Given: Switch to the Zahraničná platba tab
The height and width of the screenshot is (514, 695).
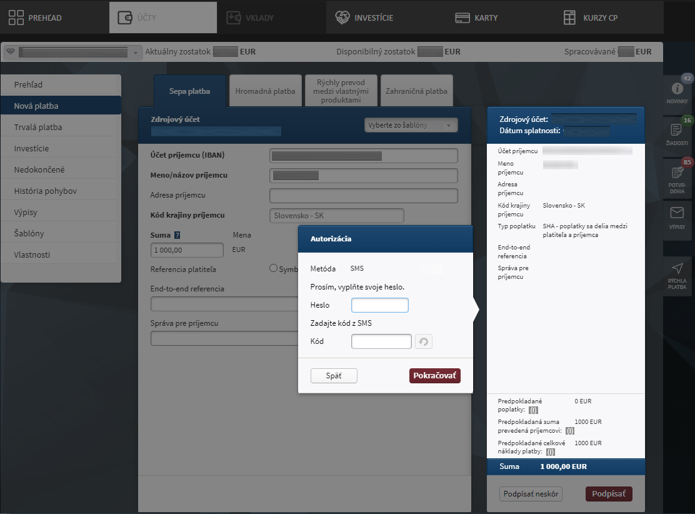Looking at the screenshot, I should point(416,91).
